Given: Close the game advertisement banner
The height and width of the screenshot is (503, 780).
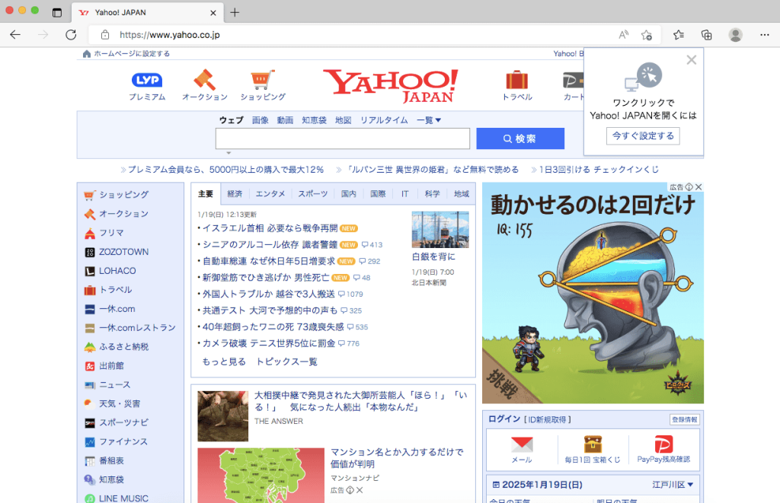Looking at the screenshot, I should pyautogui.click(x=698, y=187).
